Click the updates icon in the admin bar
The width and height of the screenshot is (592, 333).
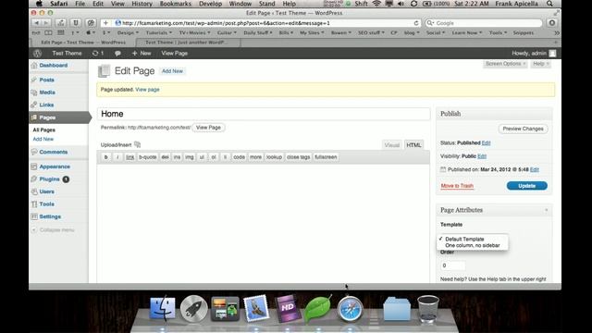coord(98,54)
